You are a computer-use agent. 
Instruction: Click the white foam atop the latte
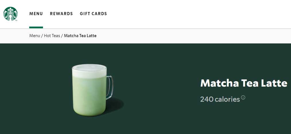pos(89,71)
